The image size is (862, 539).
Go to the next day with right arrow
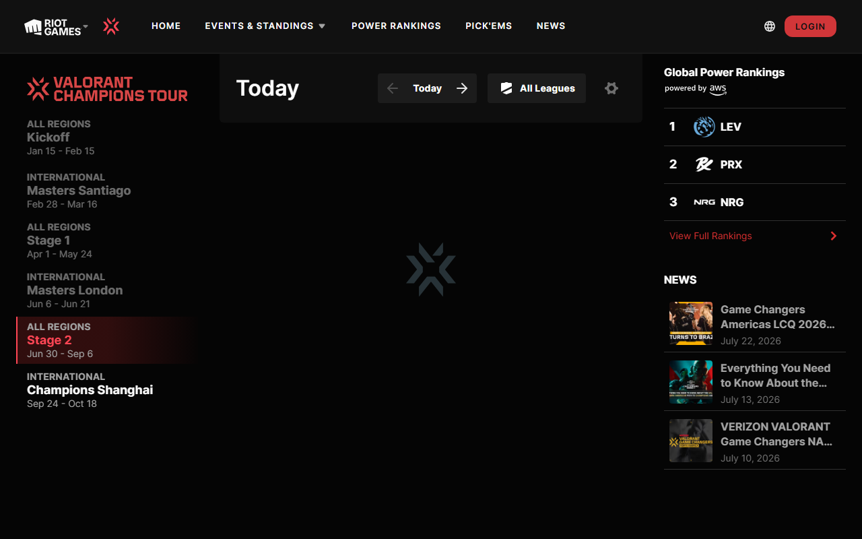(462, 88)
